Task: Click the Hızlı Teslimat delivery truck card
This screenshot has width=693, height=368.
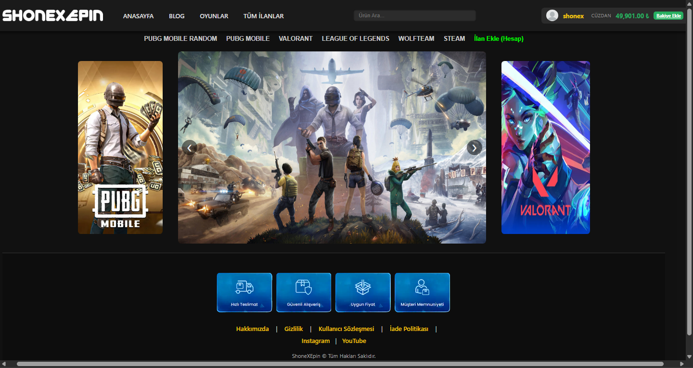Action: (244, 293)
